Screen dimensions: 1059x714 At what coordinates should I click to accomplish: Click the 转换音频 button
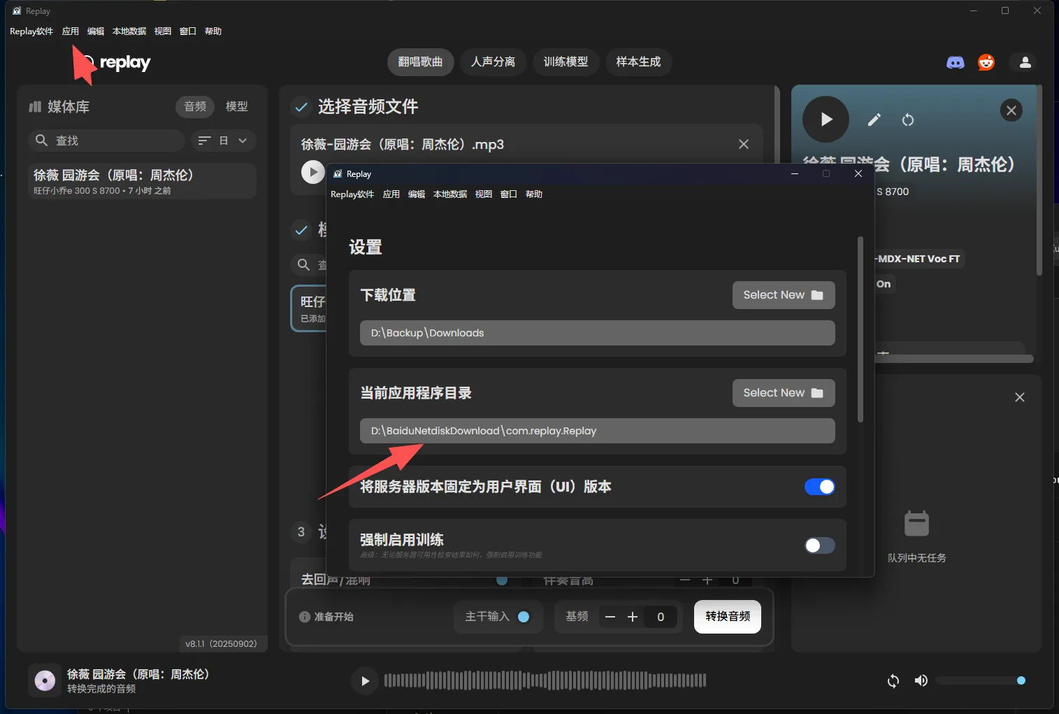click(x=726, y=617)
